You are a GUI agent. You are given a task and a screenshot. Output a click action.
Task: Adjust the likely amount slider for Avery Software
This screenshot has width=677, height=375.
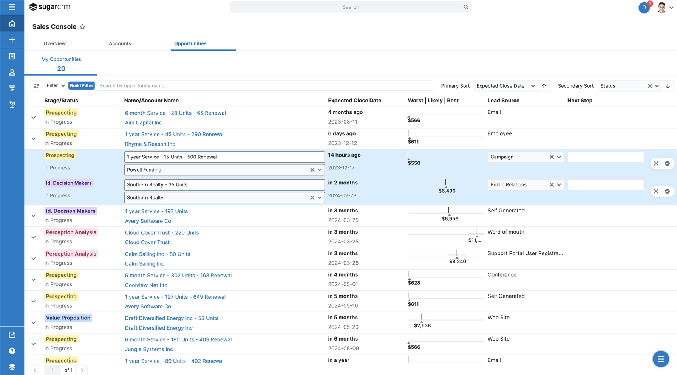point(449,214)
